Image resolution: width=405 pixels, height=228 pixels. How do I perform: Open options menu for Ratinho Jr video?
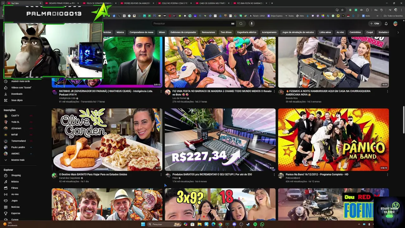coord(161,92)
